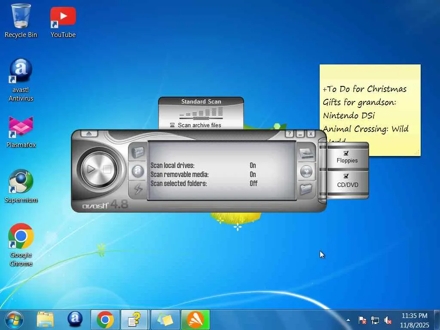Select the YouTube desktop shortcut

[x=63, y=22]
